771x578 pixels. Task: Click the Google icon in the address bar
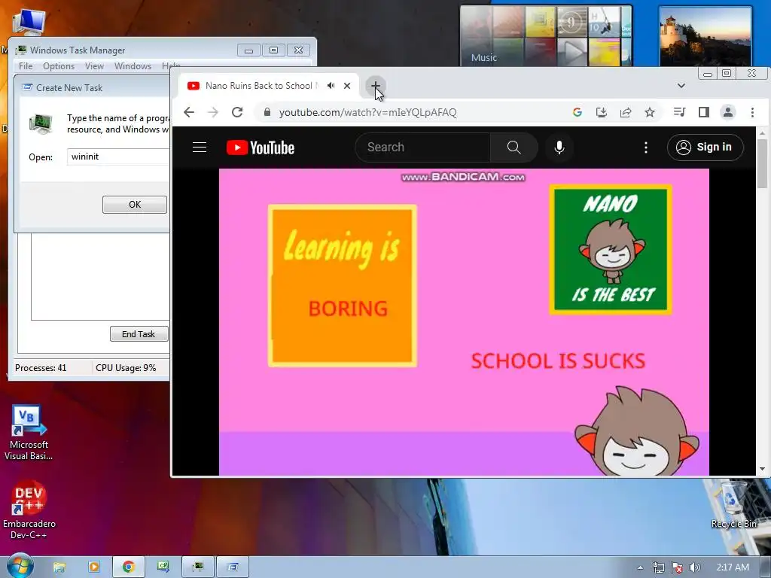[577, 112]
